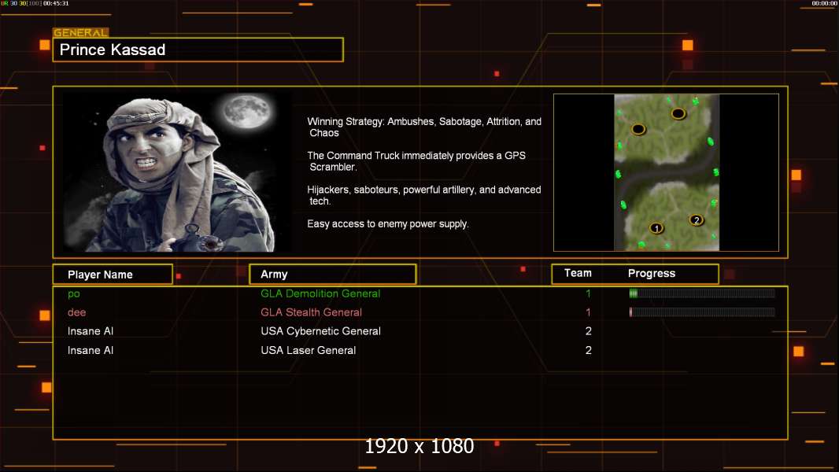Click GLA Demolition General army entry
This screenshot has height=472, width=839.
320,293
